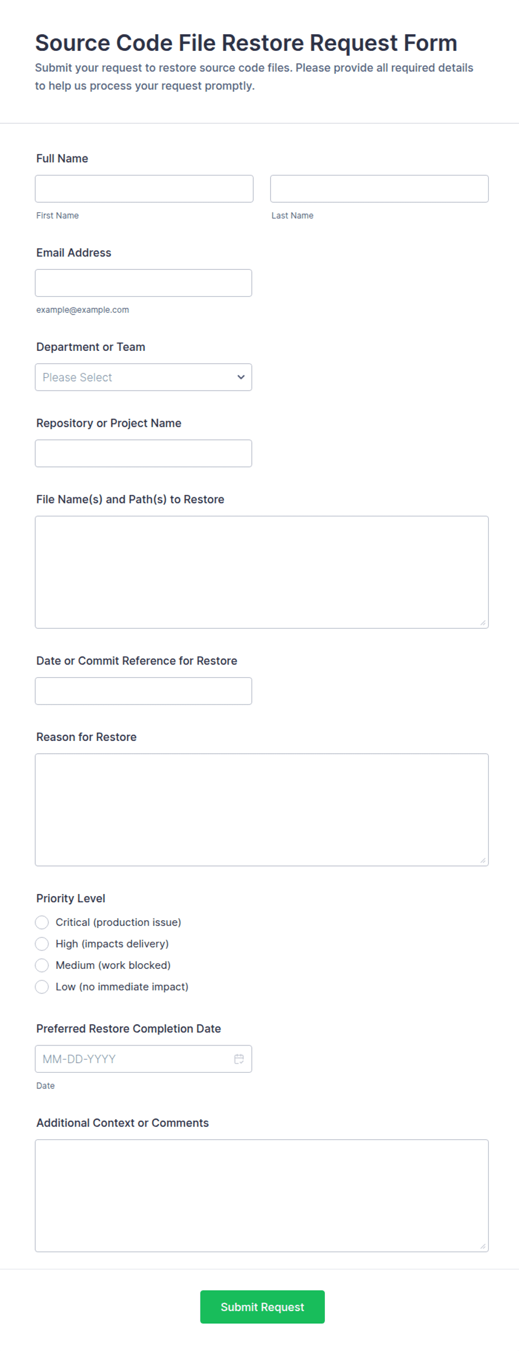Viewport: 519px width, 1351px height.
Task: Click inside Additional Context or Comments textarea
Action: [x=262, y=1196]
